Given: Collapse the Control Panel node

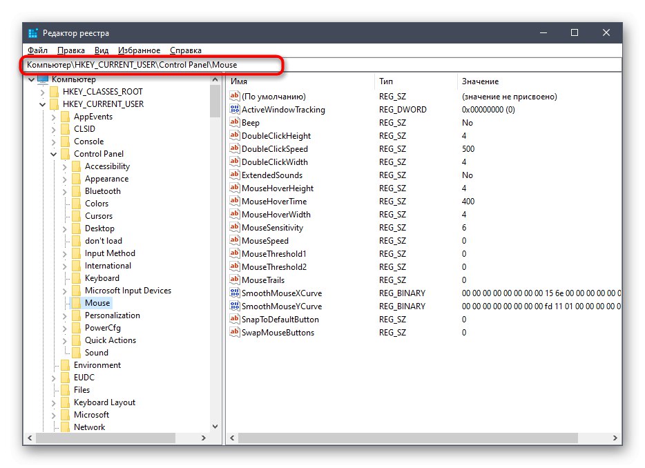Looking at the screenshot, I should tap(53, 154).
